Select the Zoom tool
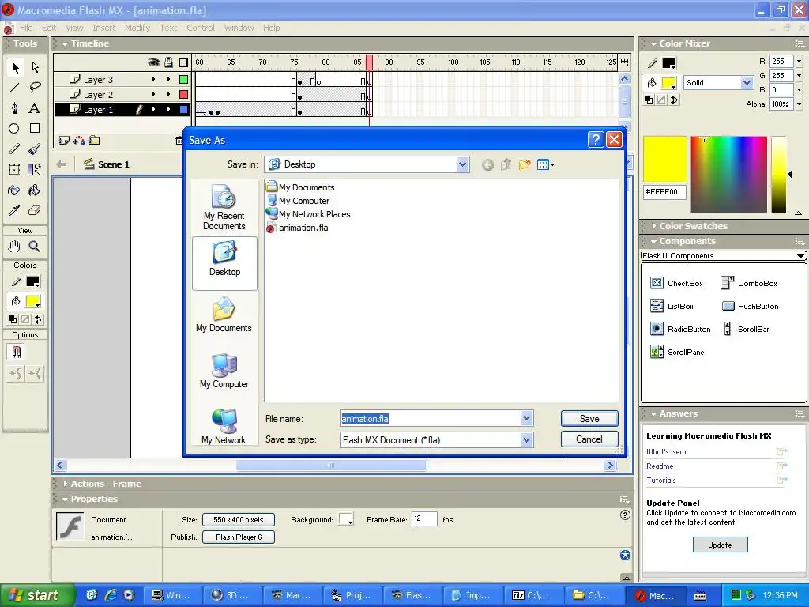 coord(35,247)
